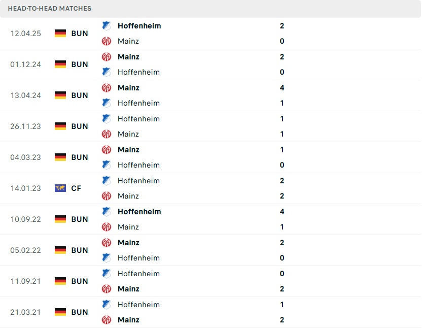Open the Hoffenheim team link in the 12.04.25 match
The height and width of the screenshot is (328, 427).
[139, 25]
